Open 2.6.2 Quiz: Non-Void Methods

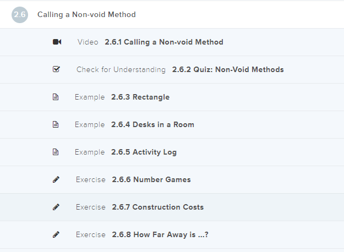228,69
